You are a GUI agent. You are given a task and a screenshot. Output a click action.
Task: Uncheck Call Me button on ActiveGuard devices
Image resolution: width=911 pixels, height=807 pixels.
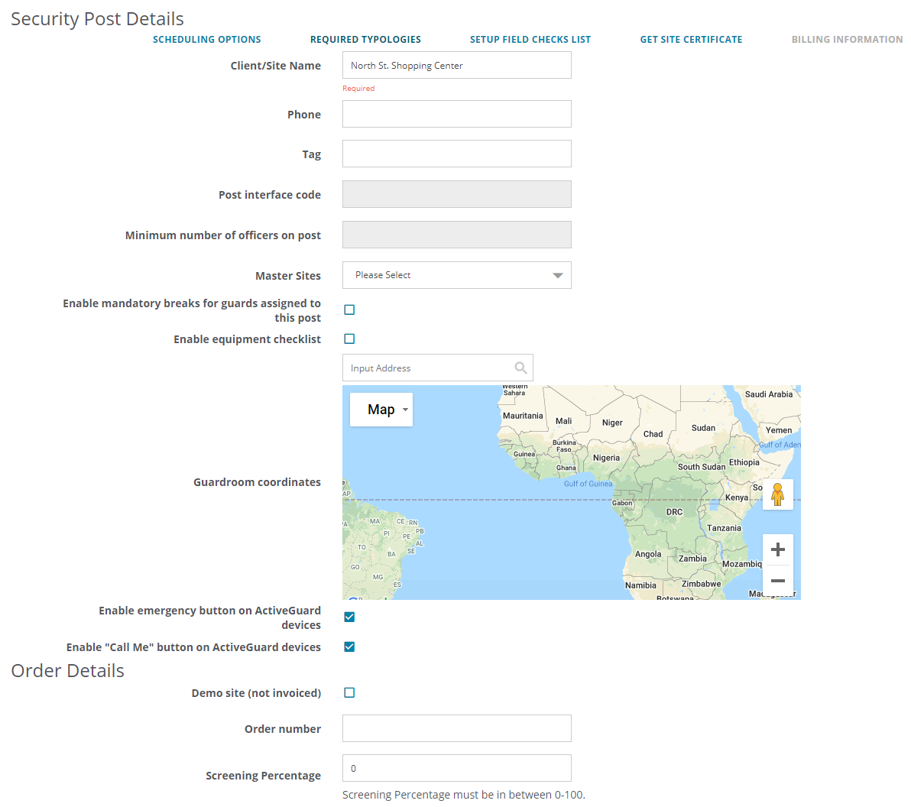(x=349, y=647)
